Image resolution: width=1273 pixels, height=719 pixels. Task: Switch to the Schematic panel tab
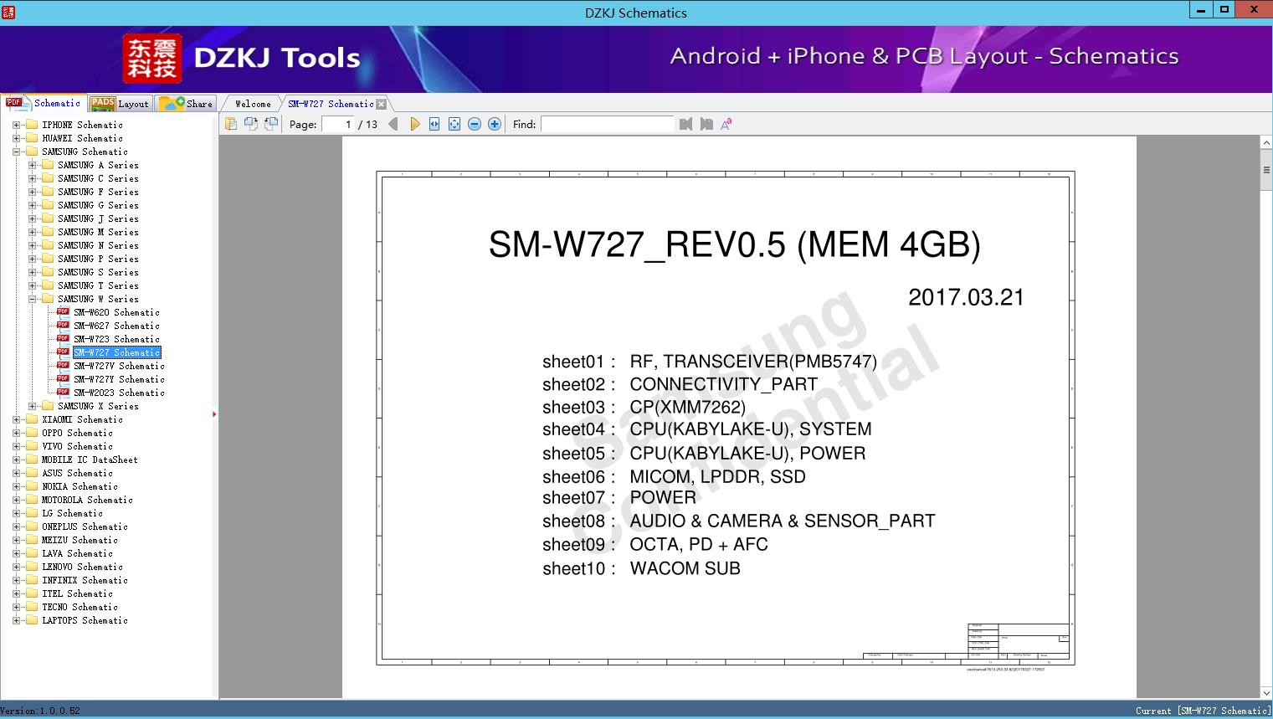[x=44, y=103]
